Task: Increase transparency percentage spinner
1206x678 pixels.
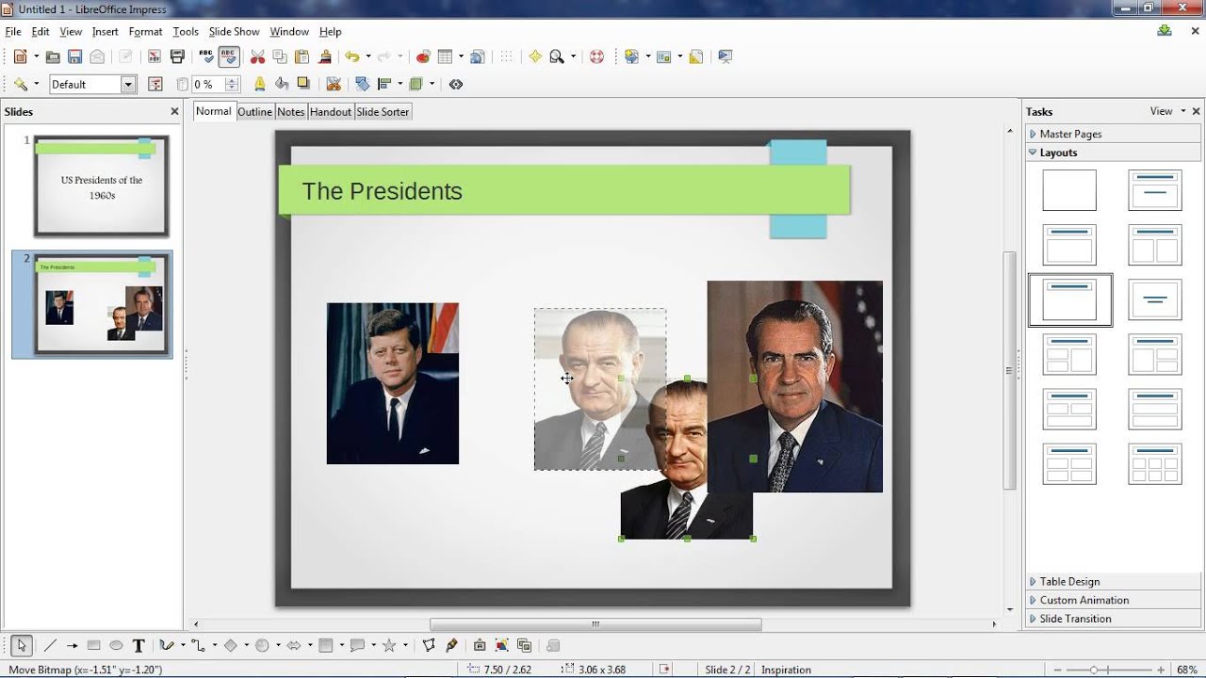Action: (232, 80)
